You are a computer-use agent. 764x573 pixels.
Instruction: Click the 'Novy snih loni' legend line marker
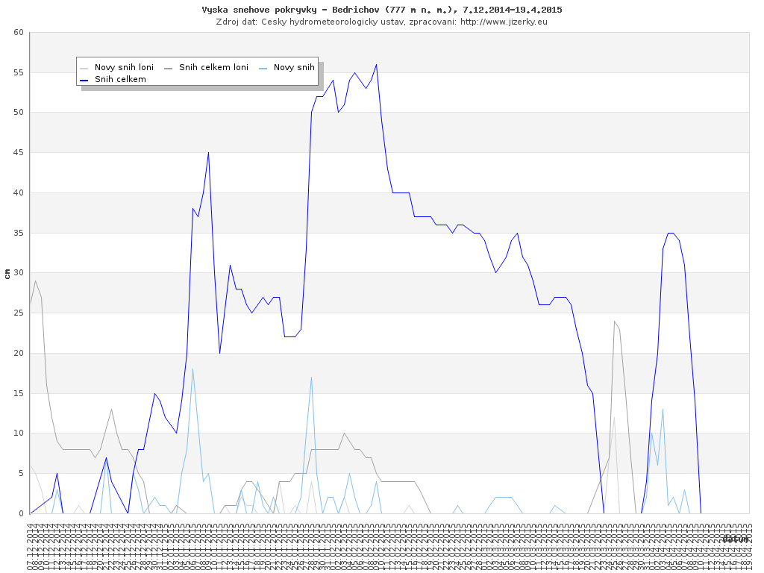[84, 68]
